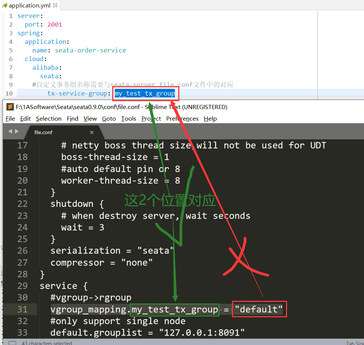Open the Goto menu
The width and height of the screenshot is (364, 345).
tap(109, 119)
